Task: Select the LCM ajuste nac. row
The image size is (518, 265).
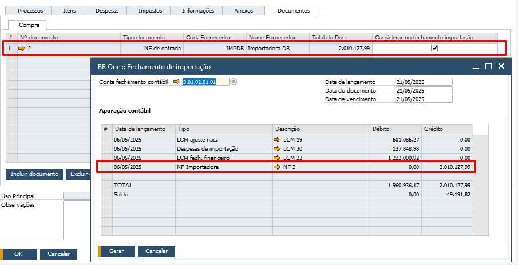Action: coord(287,140)
